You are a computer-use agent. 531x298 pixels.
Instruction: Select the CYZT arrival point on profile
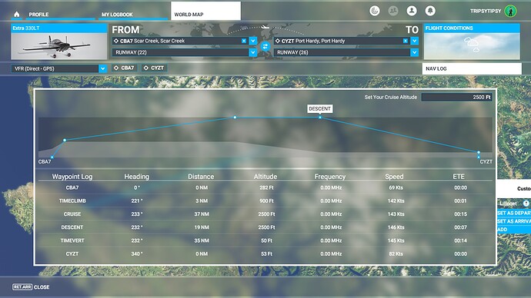coord(479,157)
